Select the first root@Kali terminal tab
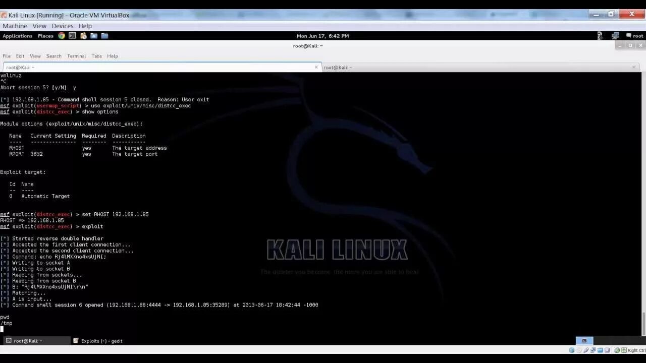Screen dimensions: 646x363 (161, 67)
